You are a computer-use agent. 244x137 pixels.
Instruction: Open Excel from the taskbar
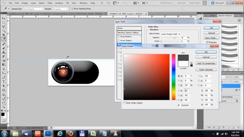tap(93, 134)
